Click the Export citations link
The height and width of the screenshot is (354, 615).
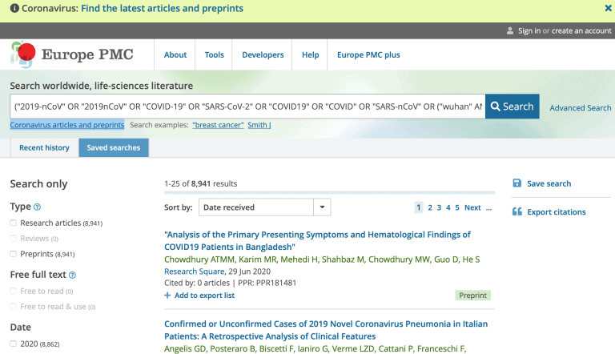[557, 212]
